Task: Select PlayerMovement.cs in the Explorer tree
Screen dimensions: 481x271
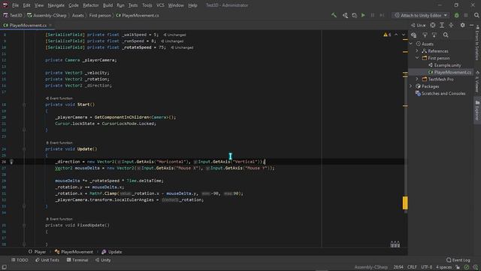Action: click(x=449, y=72)
